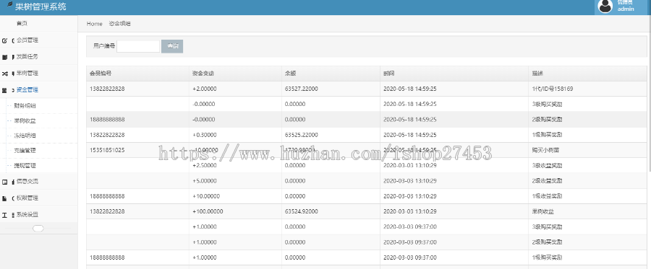Viewport: 651px width, 269px height.
Task: Select the 购买小树苗 description cell
Action: 545,150
